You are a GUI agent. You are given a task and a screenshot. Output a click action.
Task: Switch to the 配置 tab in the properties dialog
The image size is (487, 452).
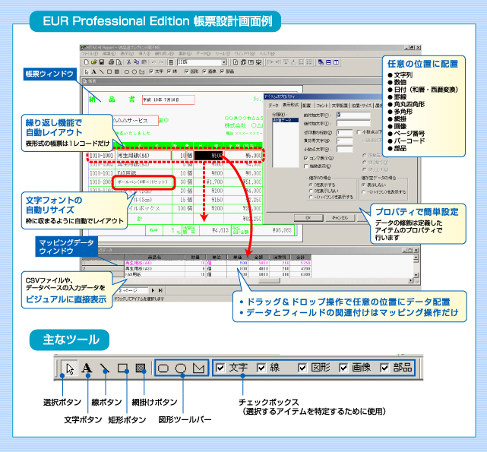pos(307,106)
